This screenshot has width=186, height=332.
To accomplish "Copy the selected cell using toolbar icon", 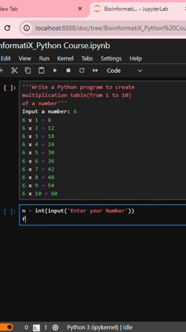I will [27, 71].
